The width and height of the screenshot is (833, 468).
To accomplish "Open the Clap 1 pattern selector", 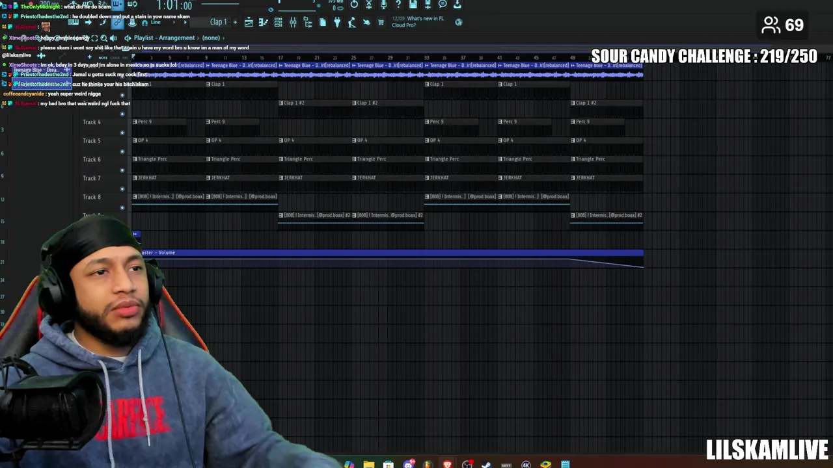I will (218, 22).
